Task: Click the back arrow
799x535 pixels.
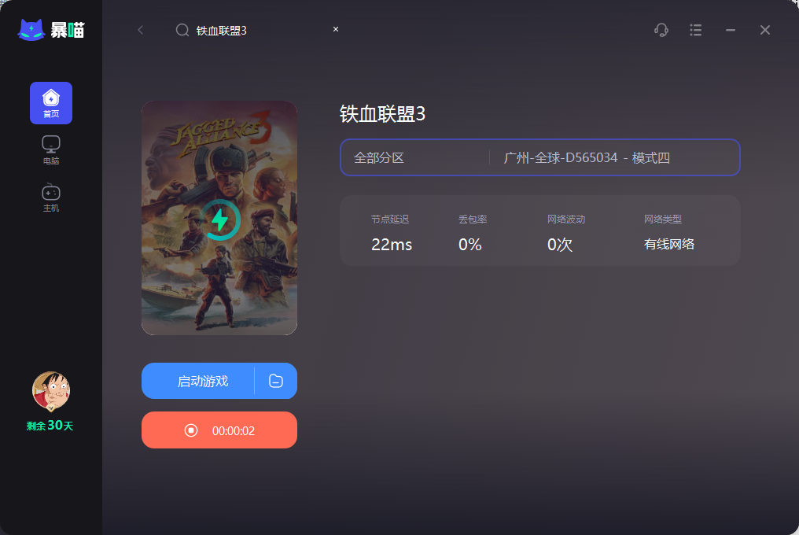Action: pos(141,30)
